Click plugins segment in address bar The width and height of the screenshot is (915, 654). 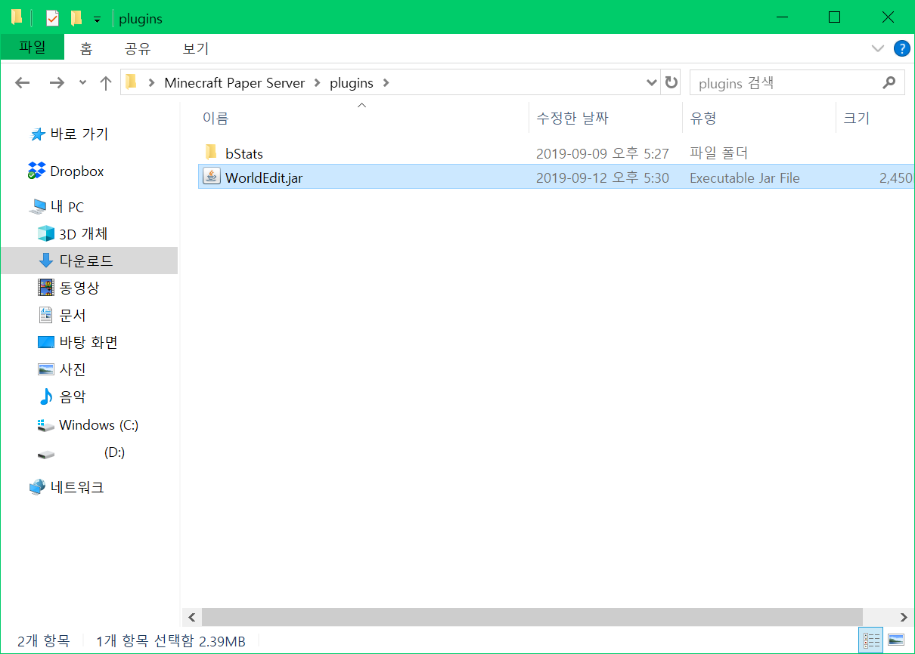(x=352, y=83)
